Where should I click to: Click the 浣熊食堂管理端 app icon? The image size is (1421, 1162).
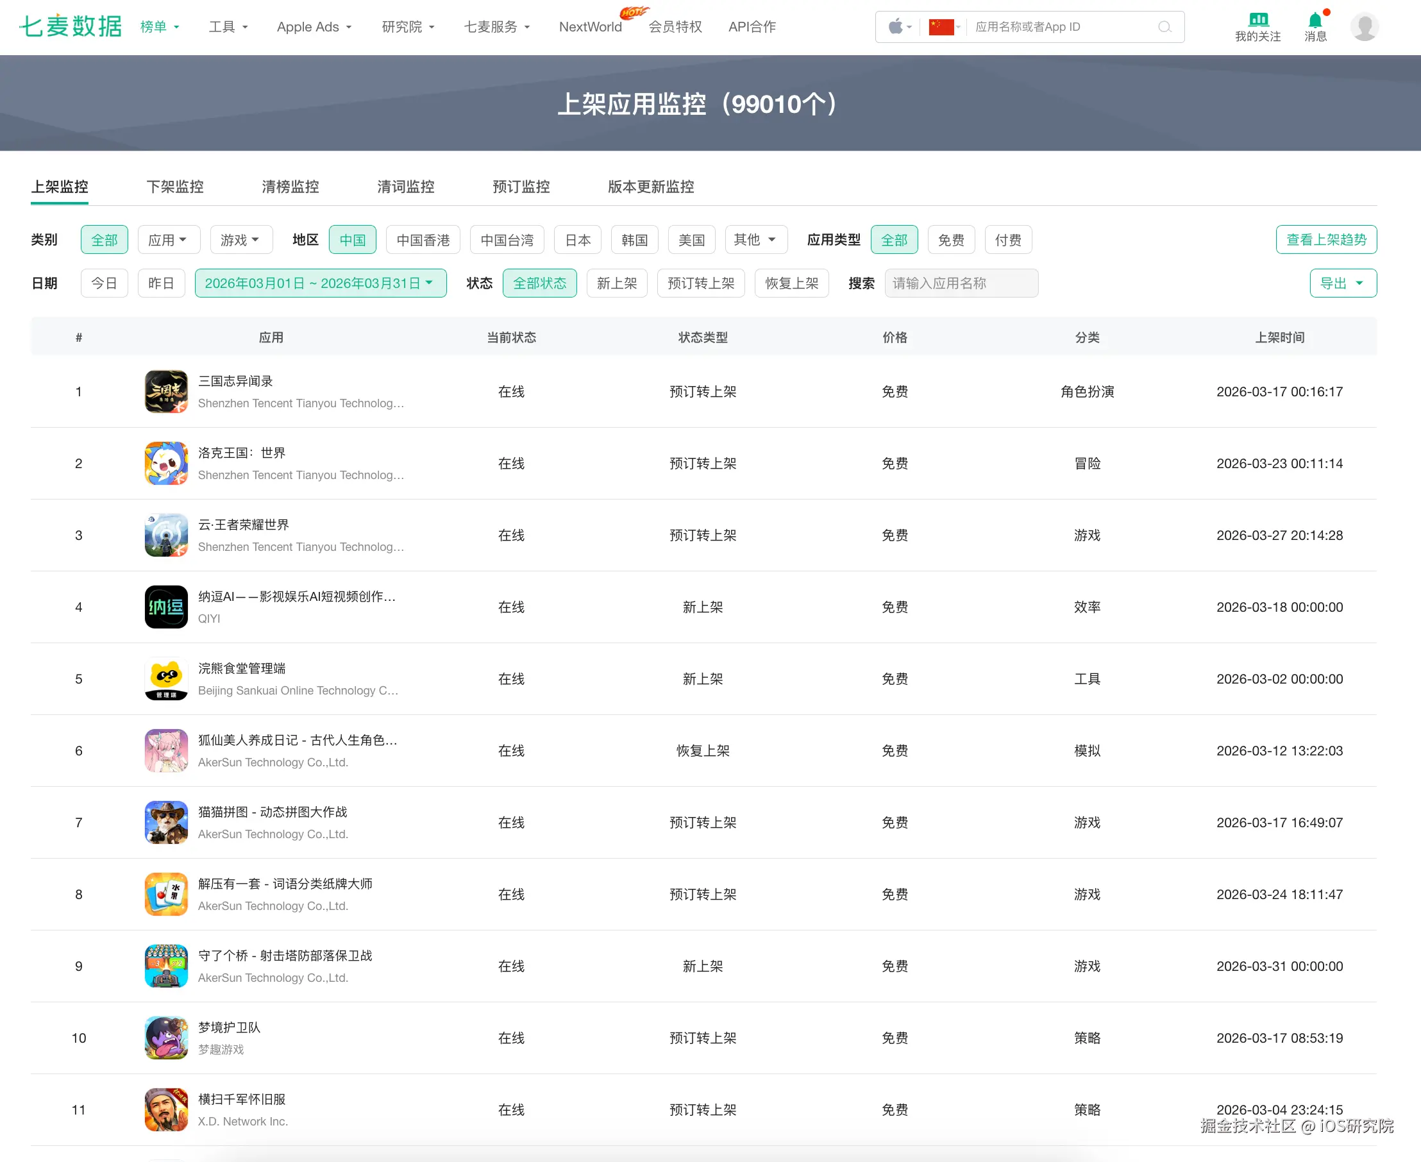point(166,678)
